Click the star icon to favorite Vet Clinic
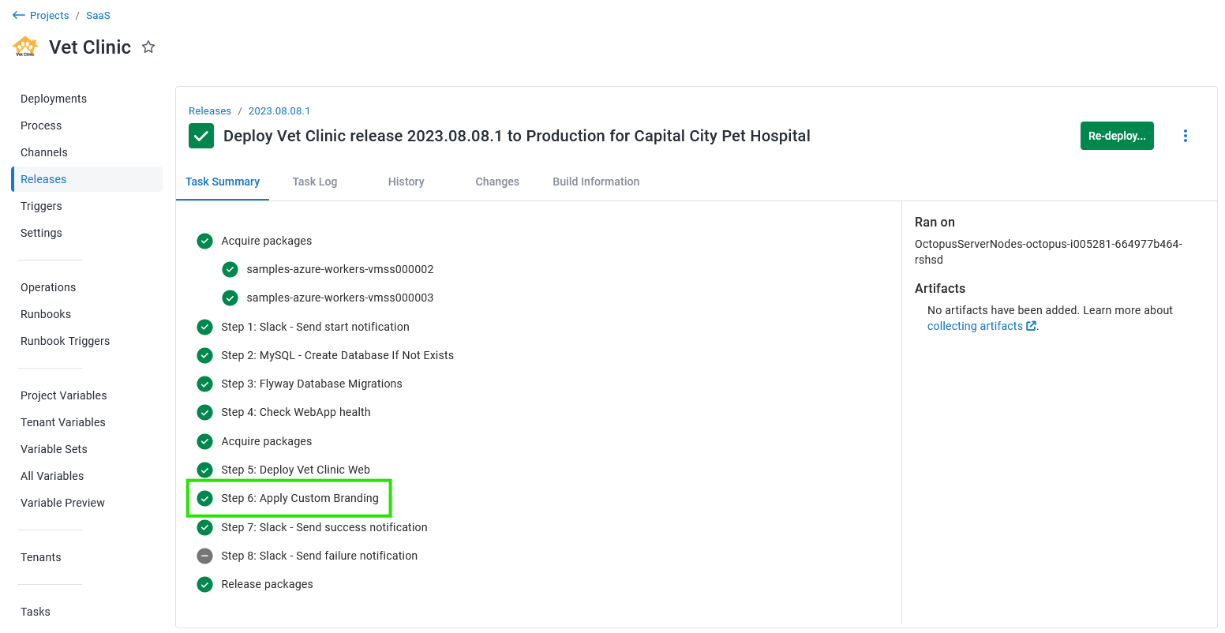1225x633 pixels. (x=148, y=47)
